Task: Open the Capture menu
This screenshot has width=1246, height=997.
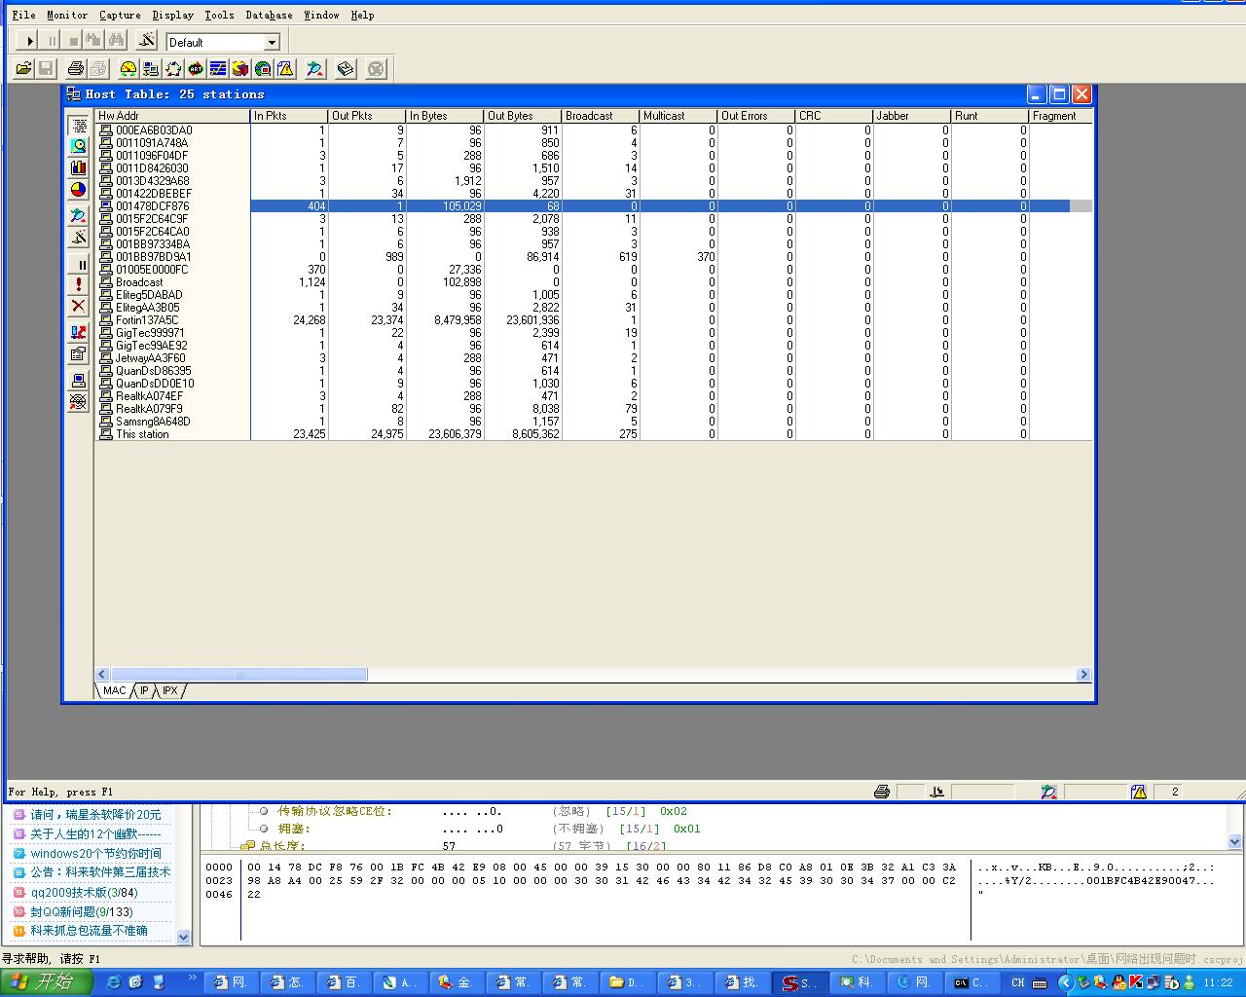Action: [120, 15]
